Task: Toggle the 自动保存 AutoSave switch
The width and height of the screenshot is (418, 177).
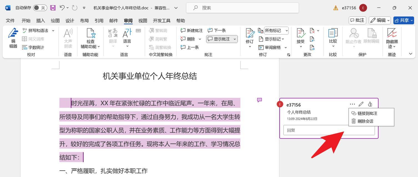Action: [40, 8]
